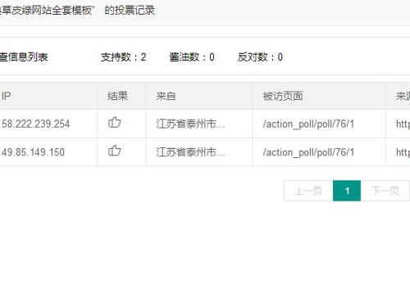Click 江苏省泰州市 location in 49.85.149.150 row

[190, 152]
